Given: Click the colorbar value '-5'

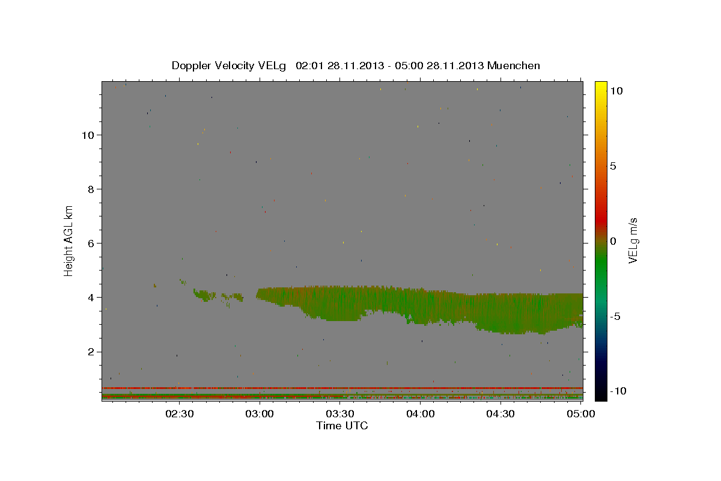Looking at the screenshot, I should tap(614, 316).
